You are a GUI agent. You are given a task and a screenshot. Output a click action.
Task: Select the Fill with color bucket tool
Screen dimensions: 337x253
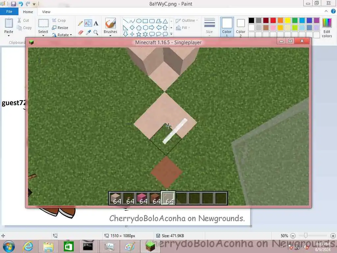tap(88, 23)
